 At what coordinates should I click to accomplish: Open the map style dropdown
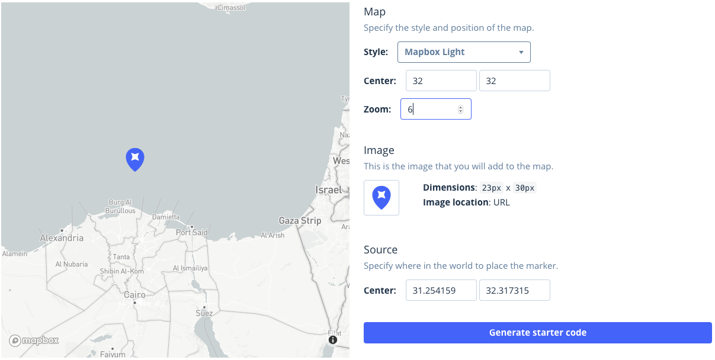[x=464, y=52]
